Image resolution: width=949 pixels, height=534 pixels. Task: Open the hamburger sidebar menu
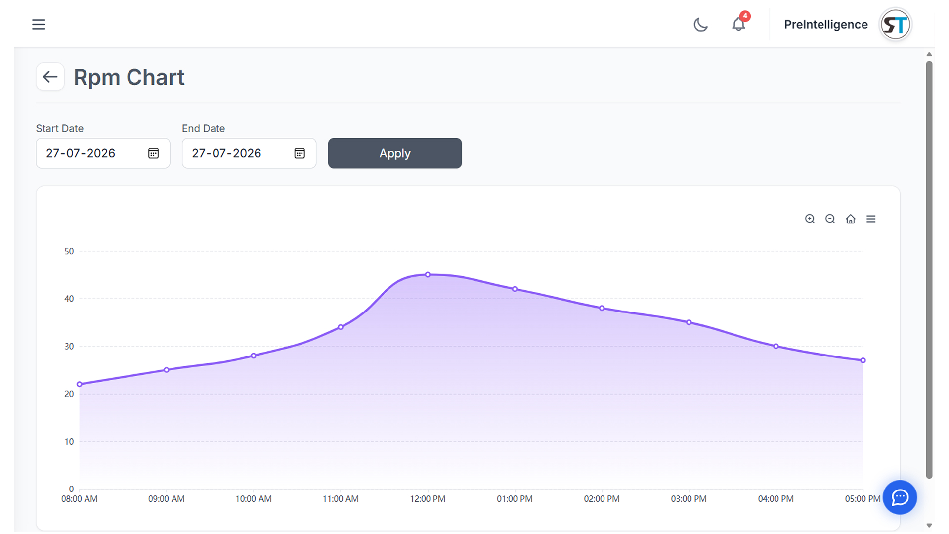point(39,24)
